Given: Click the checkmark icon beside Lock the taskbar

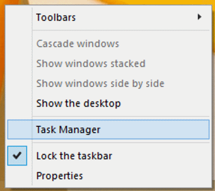Looking at the screenshot, I should click(x=17, y=156).
